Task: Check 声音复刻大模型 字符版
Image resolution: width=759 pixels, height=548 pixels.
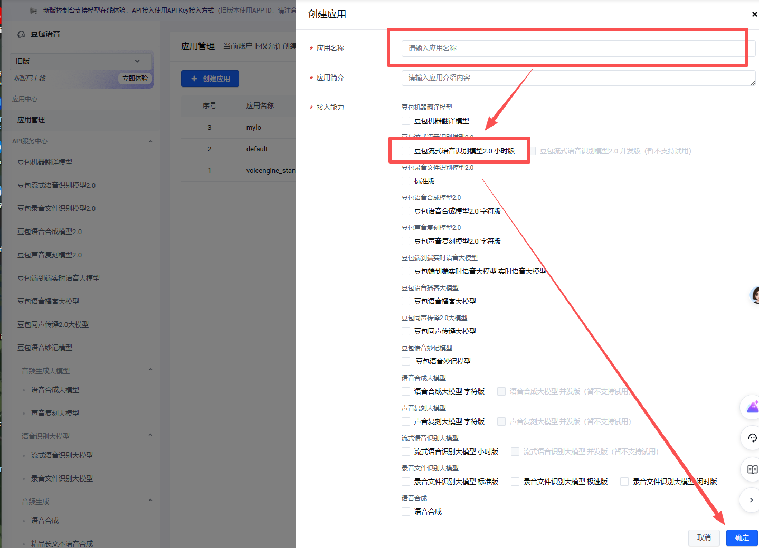Action: tap(406, 421)
